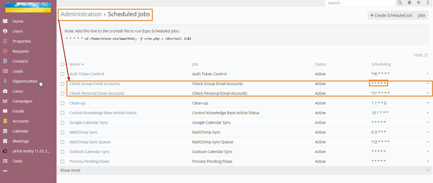Select the Clean-up job checkbox
The image size is (433, 183).
(62, 103)
